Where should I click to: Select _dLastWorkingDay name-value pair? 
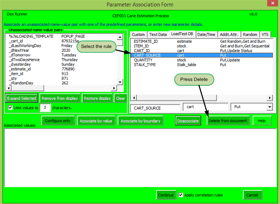(x=62, y=46)
